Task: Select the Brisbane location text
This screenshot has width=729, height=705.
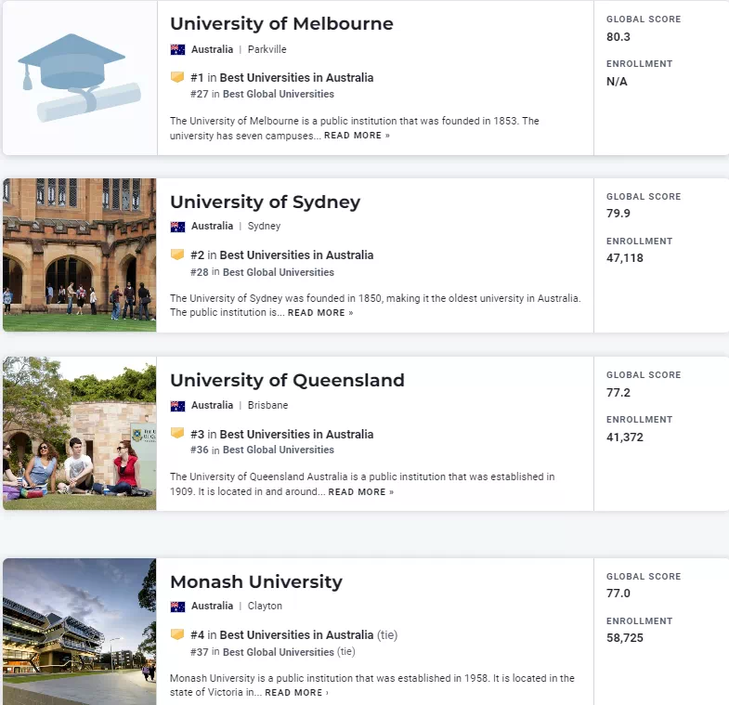Action: point(267,405)
